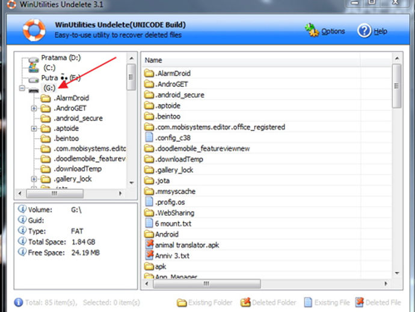The height and width of the screenshot is (312, 415).
Task: Select the Anniv 3.txt file name
Action: [172, 256]
